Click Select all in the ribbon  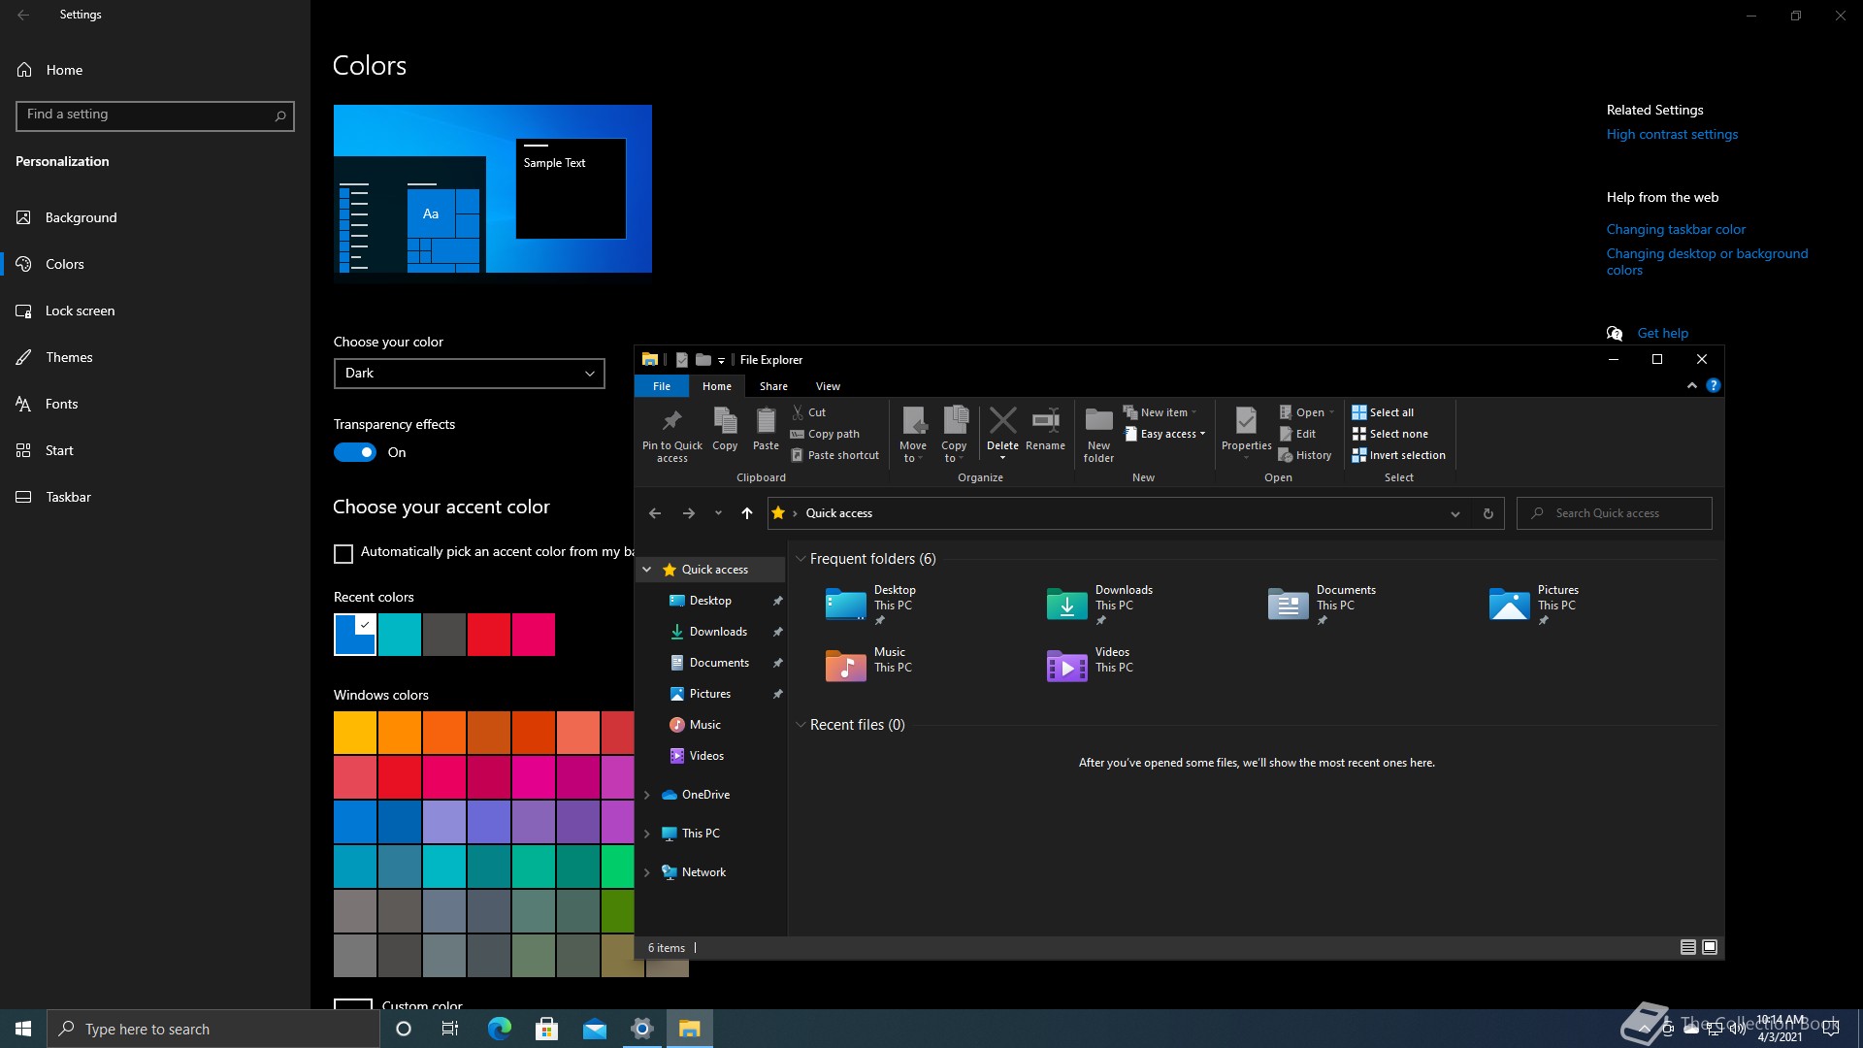(1383, 412)
